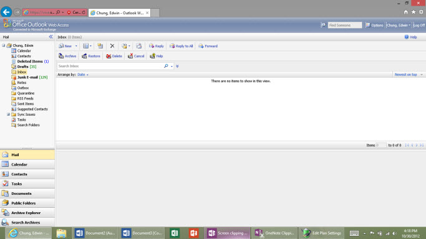Screen dimensions: 426x239
Task: Click the Move to folder toolbar icon
Action: (x=100, y=46)
